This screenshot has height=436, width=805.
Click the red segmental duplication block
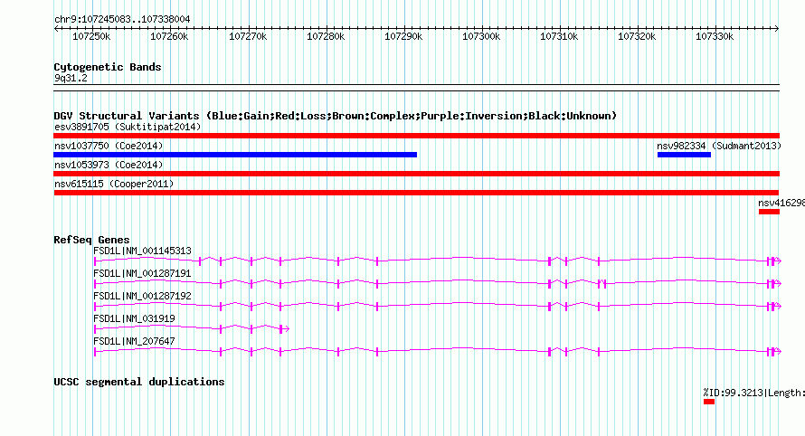709,402
